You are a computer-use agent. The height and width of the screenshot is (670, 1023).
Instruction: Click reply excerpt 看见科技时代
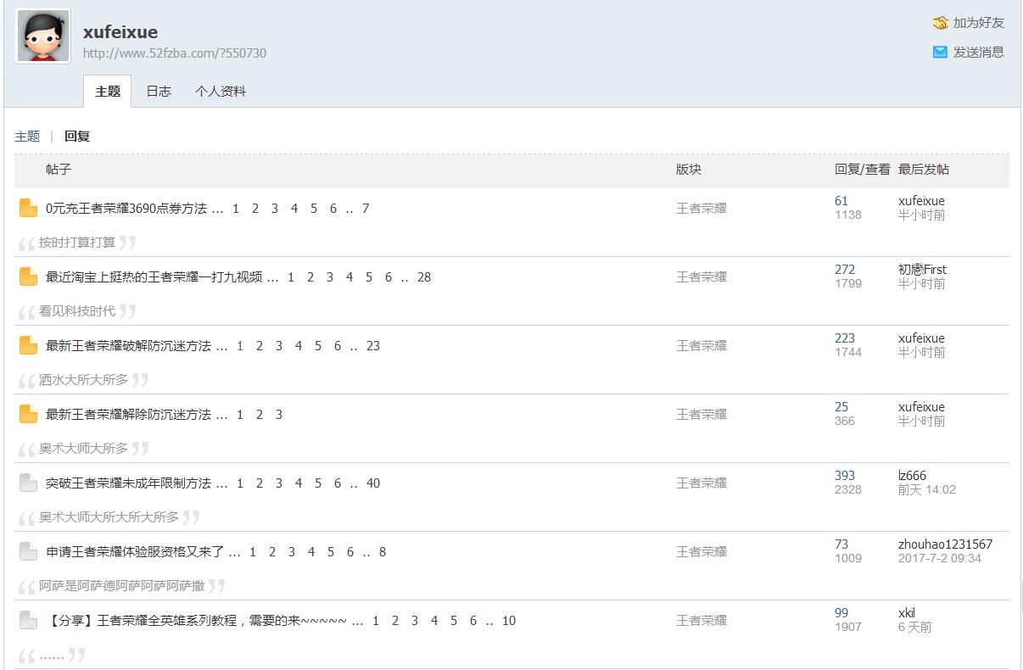(77, 311)
